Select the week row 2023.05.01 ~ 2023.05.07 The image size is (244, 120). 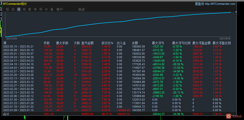pyautogui.click(x=119, y=54)
